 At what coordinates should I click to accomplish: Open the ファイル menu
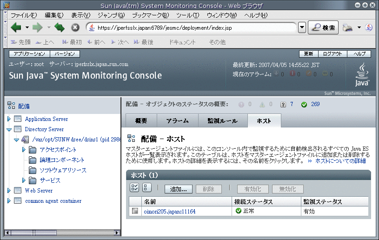pos(24,15)
